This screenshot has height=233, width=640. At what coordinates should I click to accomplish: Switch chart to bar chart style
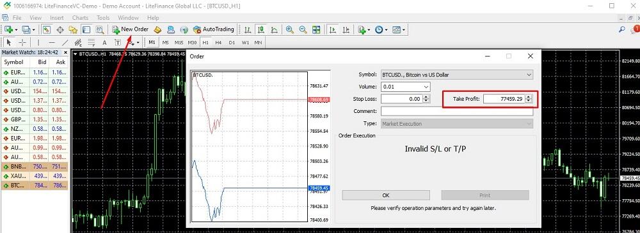pos(247,29)
